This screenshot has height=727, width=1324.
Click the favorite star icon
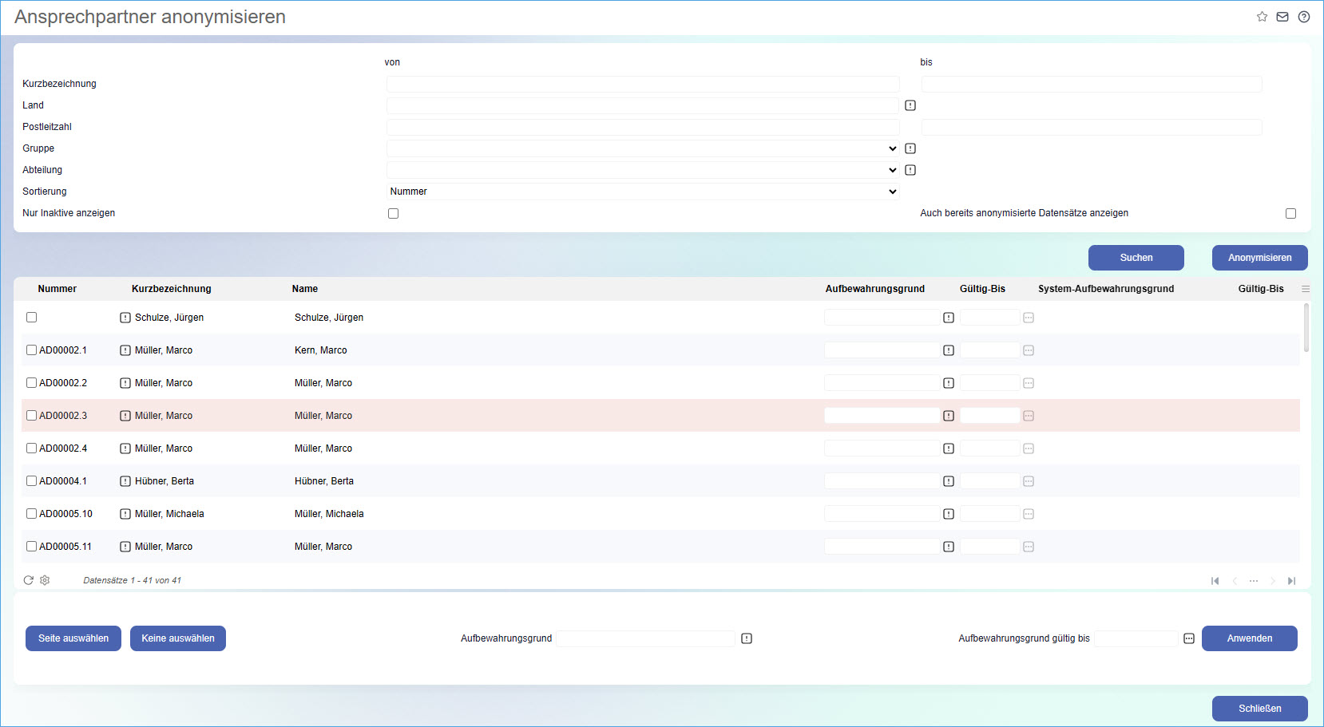1262,17
